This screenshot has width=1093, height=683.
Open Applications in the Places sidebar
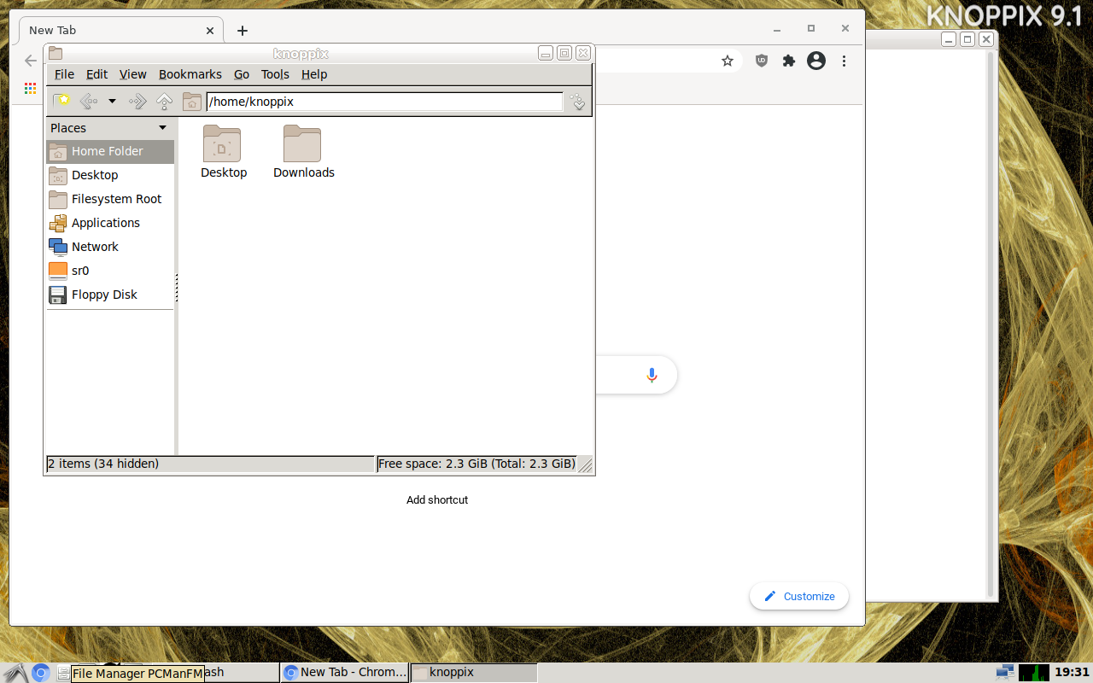110,223
